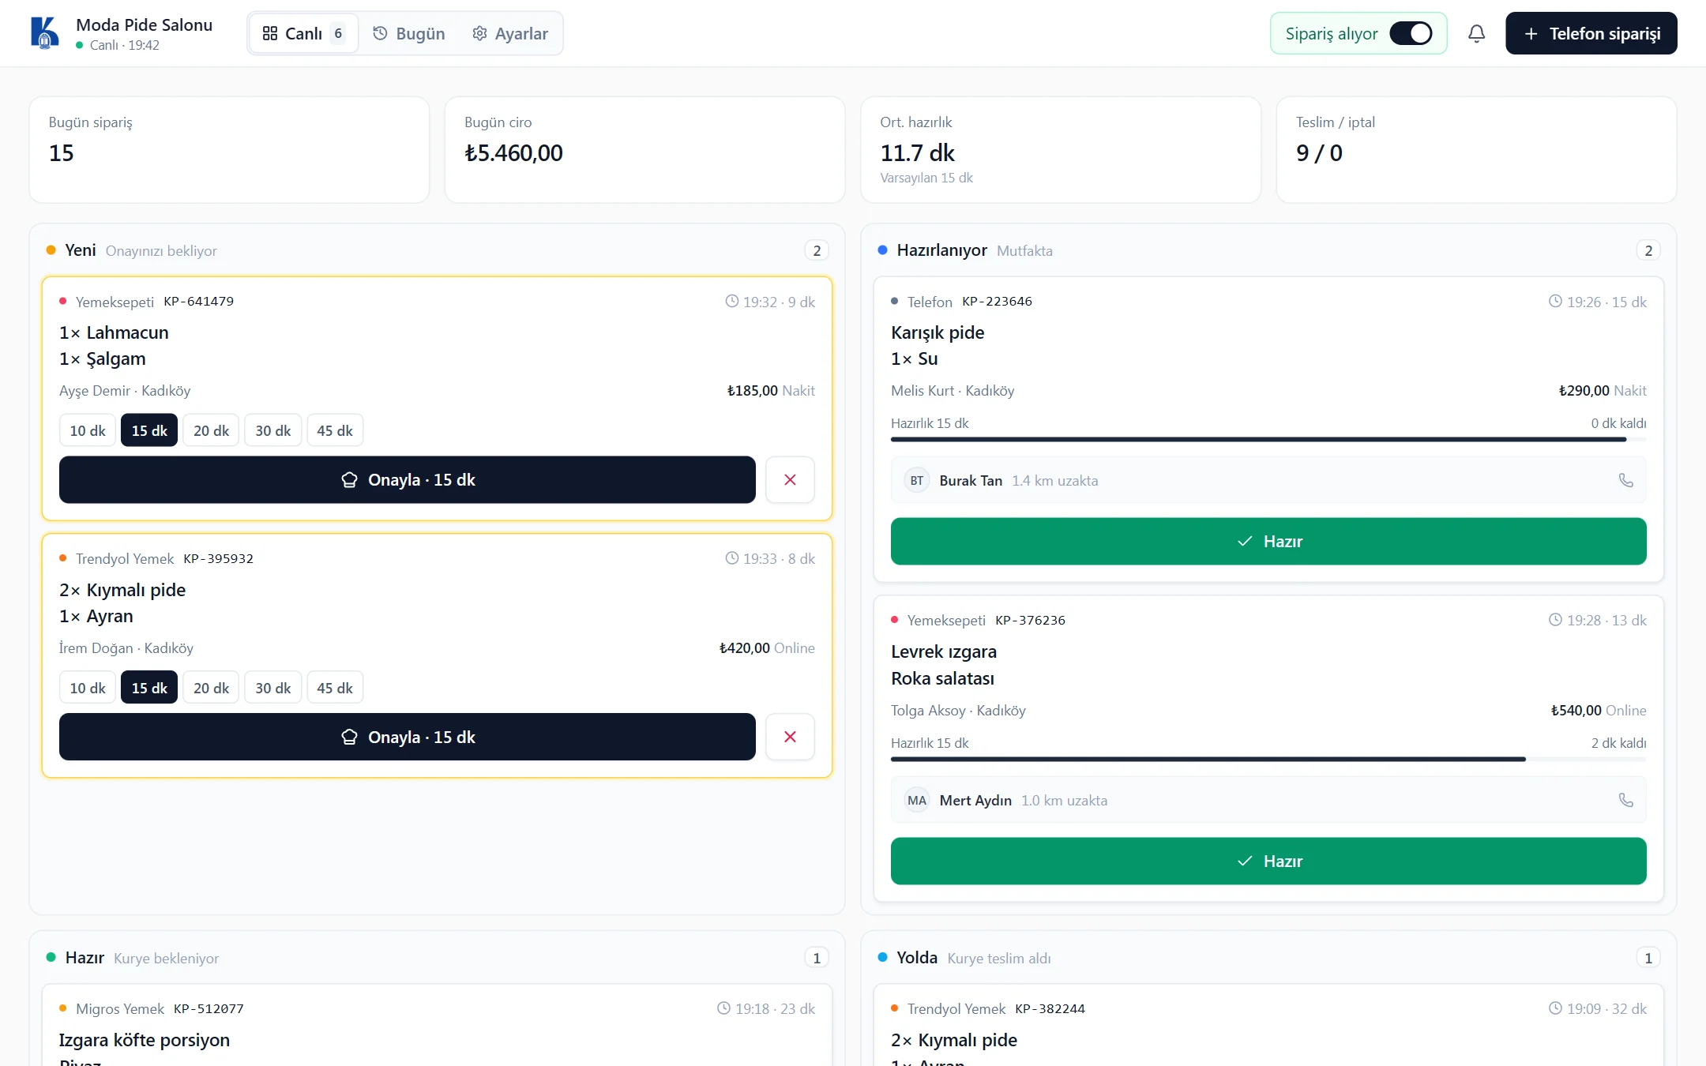Call courier Mert Aydın via phone icon
The height and width of the screenshot is (1066, 1706).
(1625, 800)
